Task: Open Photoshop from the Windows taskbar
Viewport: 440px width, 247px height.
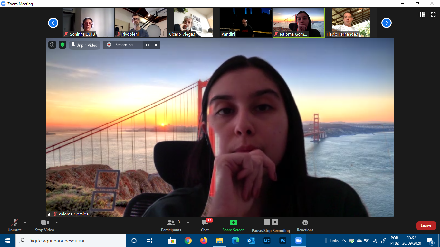Action: [282, 241]
